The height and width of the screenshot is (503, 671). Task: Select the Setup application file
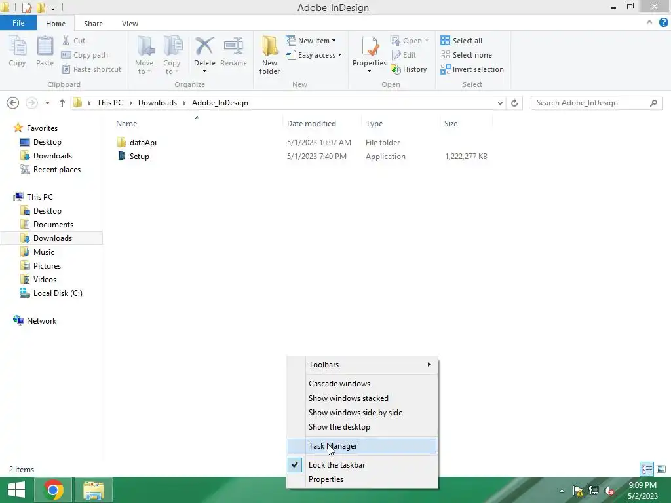tap(301, 157)
